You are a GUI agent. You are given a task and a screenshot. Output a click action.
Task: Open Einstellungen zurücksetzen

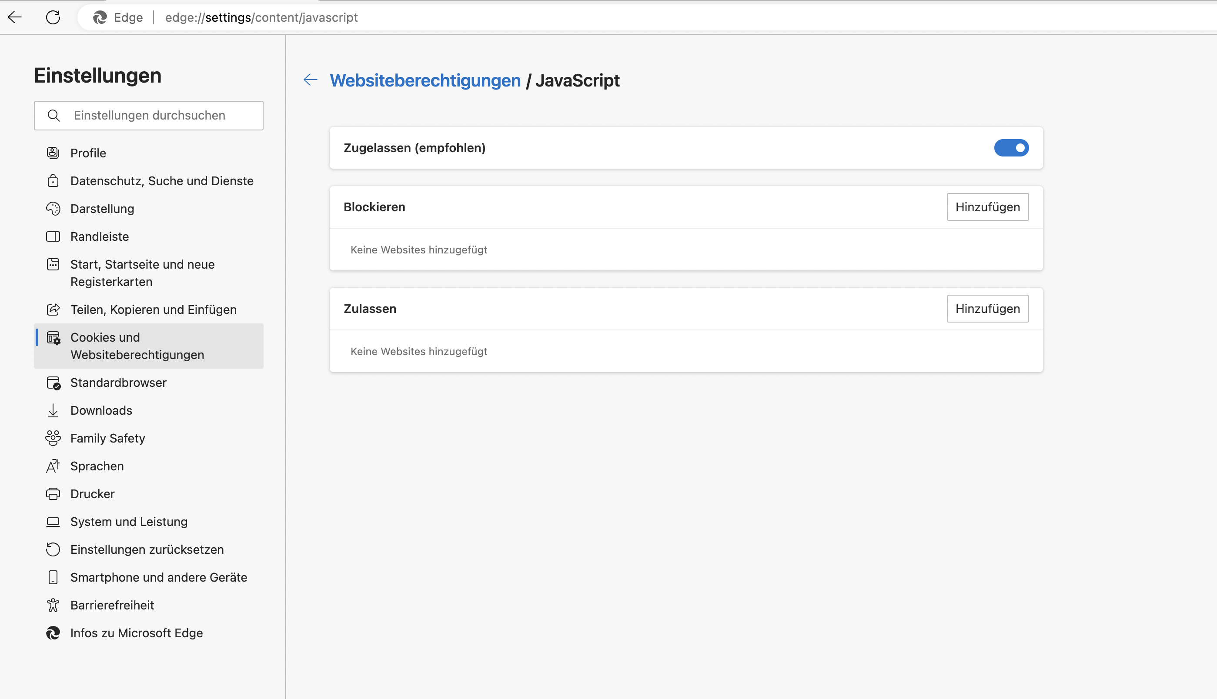coord(148,550)
